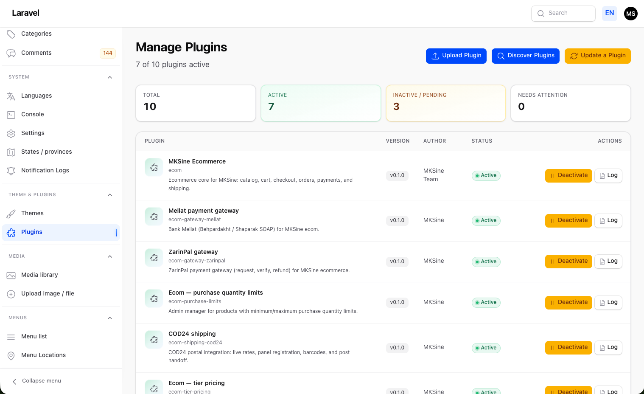Click the Discover Plugins button
Viewport: 644px width, 394px height.
click(526, 56)
